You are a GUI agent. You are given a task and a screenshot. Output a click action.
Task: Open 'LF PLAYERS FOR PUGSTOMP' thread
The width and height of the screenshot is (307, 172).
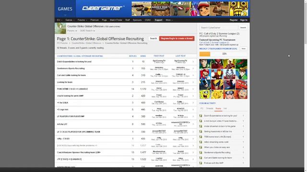pyautogui.click(x=71, y=117)
